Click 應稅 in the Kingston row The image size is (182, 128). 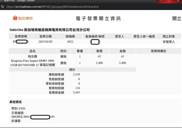point(63,63)
